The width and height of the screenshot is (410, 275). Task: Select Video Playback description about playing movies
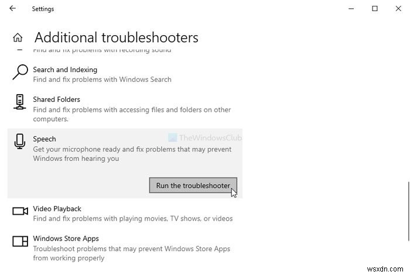click(x=133, y=218)
